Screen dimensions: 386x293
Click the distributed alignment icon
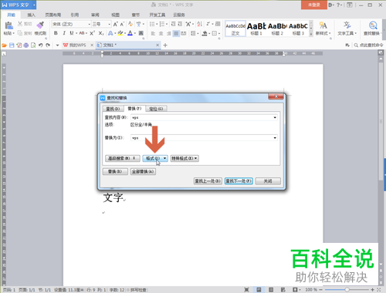[x=184, y=33]
